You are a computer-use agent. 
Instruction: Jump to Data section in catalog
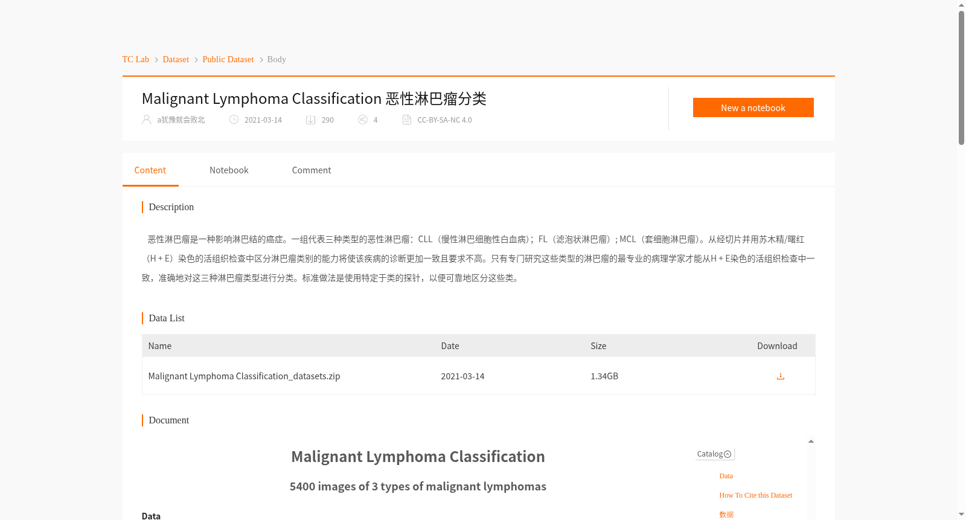726,476
